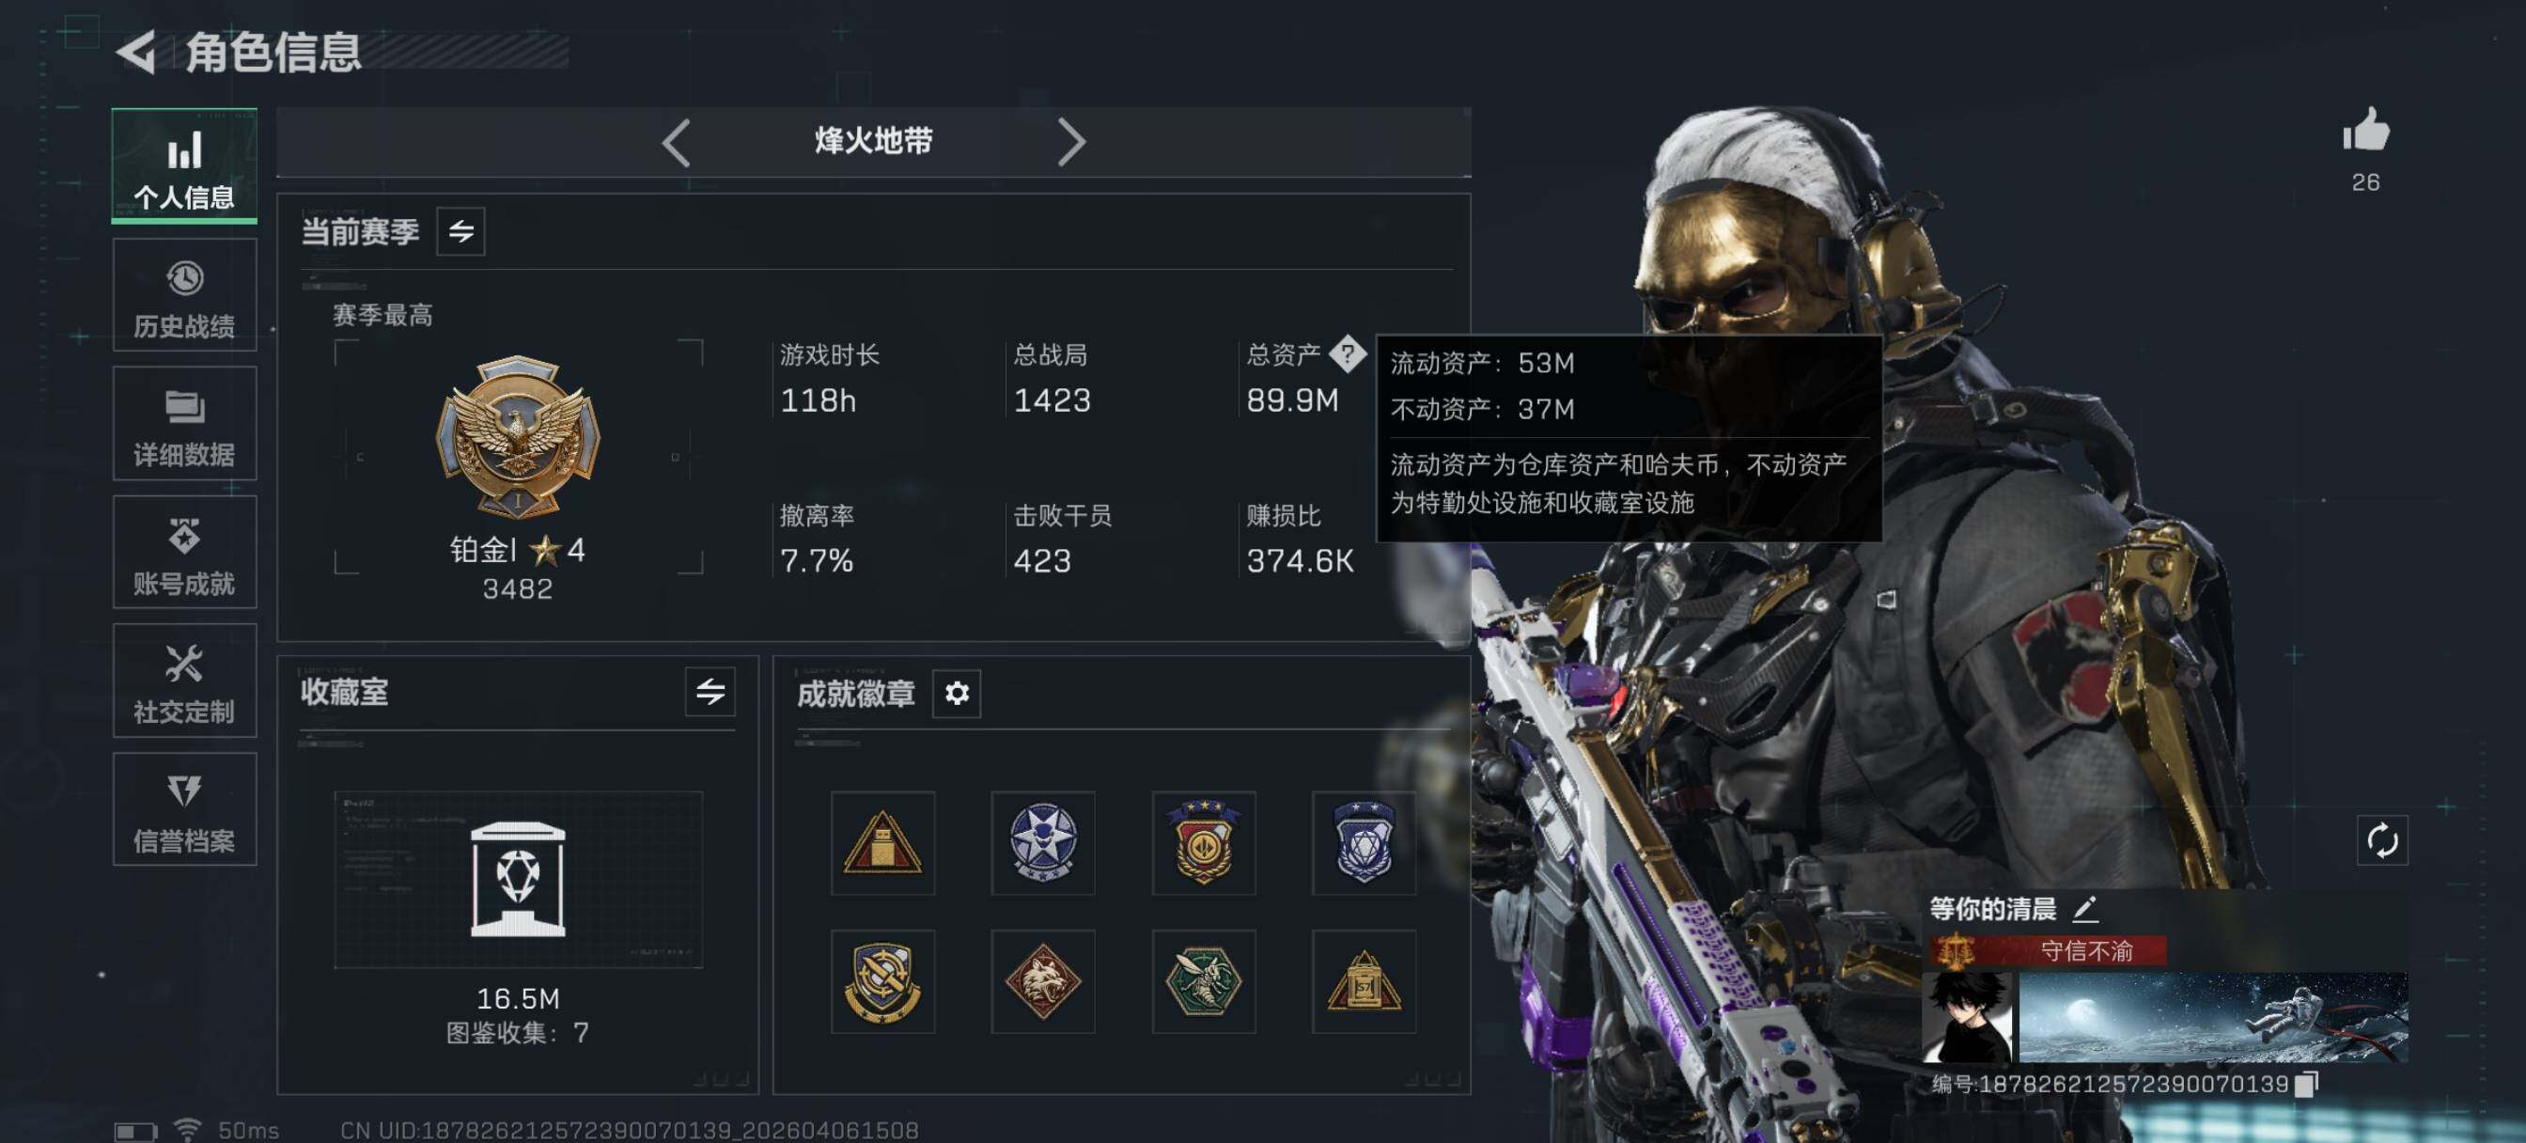The height and width of the screenshot is (1143, 2526).
Task: Switch to previous game mode with left chevron
Action: pos(677,143)
